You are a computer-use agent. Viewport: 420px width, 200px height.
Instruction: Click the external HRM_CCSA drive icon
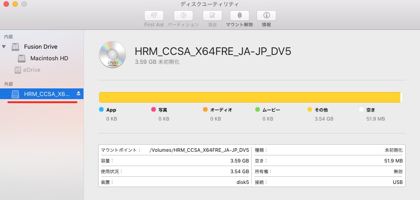point(16,94)
